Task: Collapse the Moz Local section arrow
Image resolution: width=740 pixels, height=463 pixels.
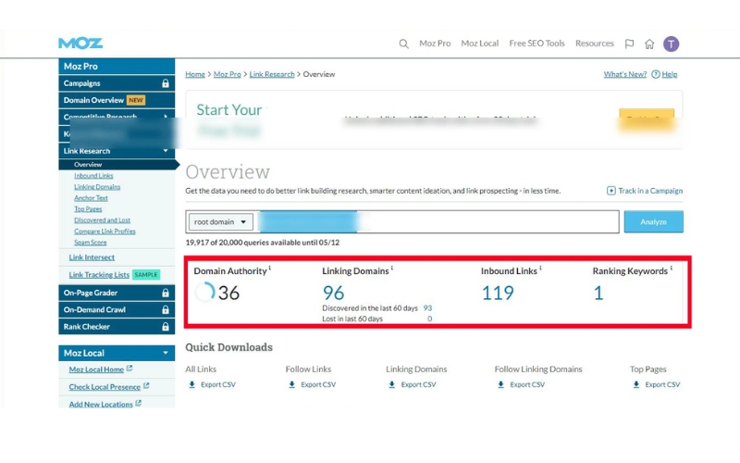Action: tap(166, 353)
